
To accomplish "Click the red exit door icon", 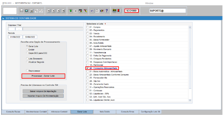I will [x=119, y=11].
